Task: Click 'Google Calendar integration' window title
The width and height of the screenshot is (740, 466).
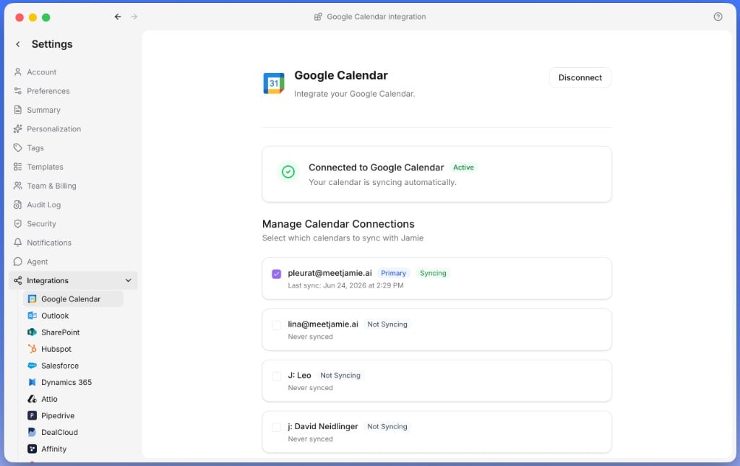Action: tap(376, 17)
